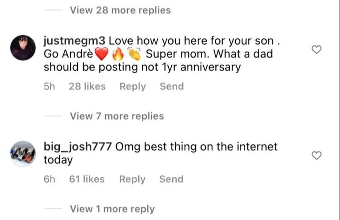View the 28 likes on justmegm3's comment

[87, 86]
